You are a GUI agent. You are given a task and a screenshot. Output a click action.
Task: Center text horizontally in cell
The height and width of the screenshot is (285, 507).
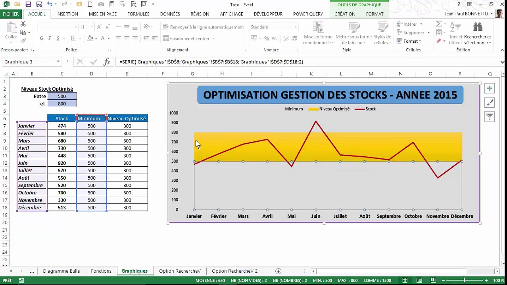127,38
